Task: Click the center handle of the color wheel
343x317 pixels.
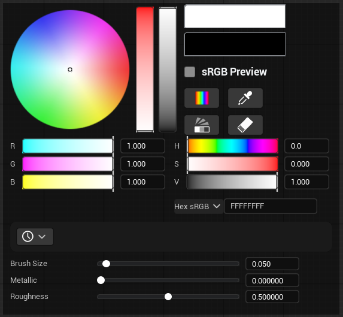Action: (x=70, y=70)
